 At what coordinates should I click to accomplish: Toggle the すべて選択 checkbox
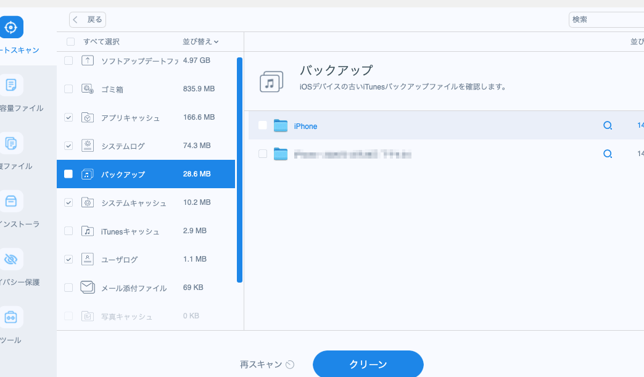(x=71, y=41)
